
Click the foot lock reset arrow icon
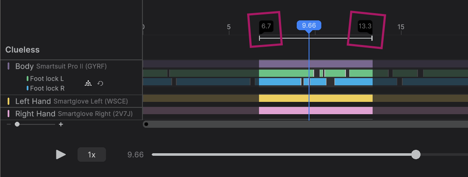click(100, 83)
